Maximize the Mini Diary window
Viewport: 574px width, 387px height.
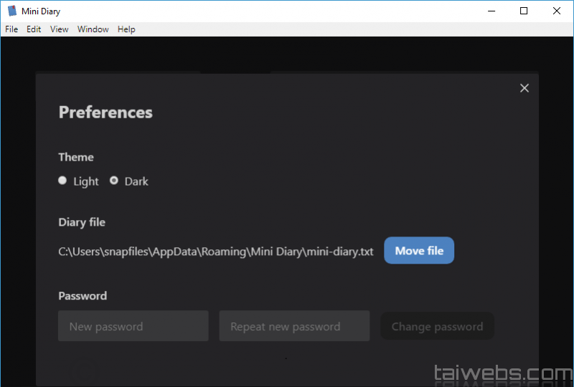tap(524, 11)
